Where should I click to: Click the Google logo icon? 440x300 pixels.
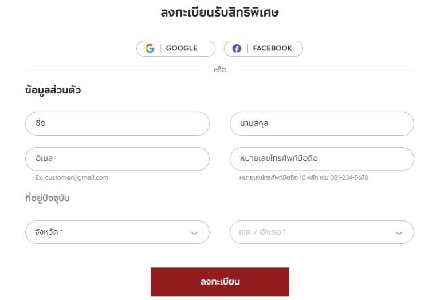coord(150,48)
